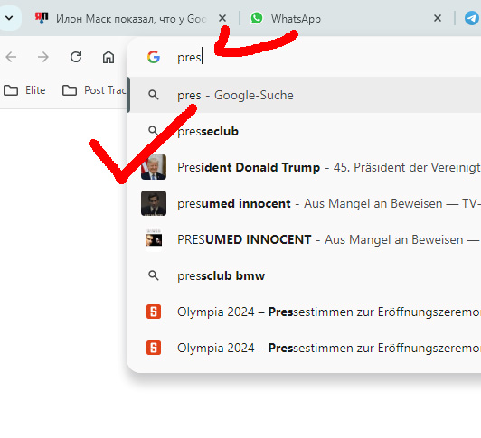The height and width of the screenshot is (438, 481).
Task: Click second orange S favicon for Olympia entry
Action: click(x=154, y=348)
